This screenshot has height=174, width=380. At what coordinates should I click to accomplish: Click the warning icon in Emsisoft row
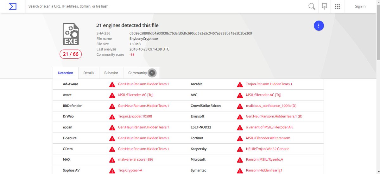[240, 117]
